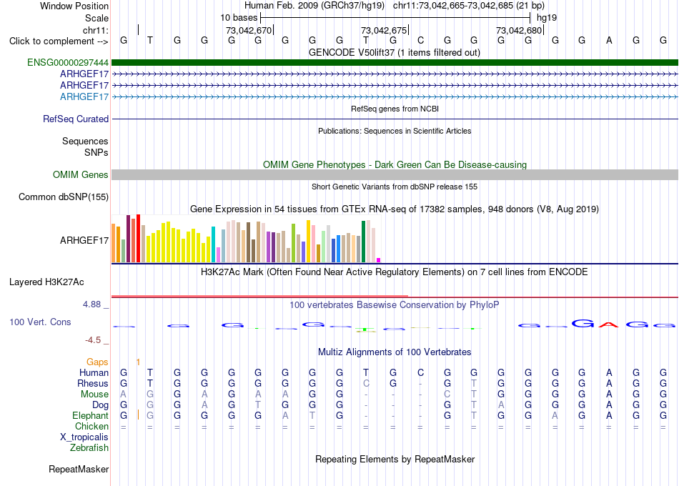Viewport: 679px width, 486px height.
Task: Click the magenta GTEx bar at the end
Action: 379,260
